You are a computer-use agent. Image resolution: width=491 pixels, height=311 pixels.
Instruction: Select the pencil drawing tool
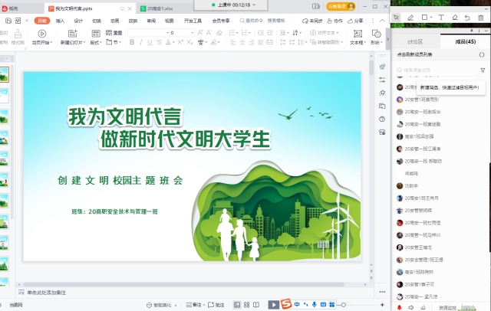coord(411,17)
